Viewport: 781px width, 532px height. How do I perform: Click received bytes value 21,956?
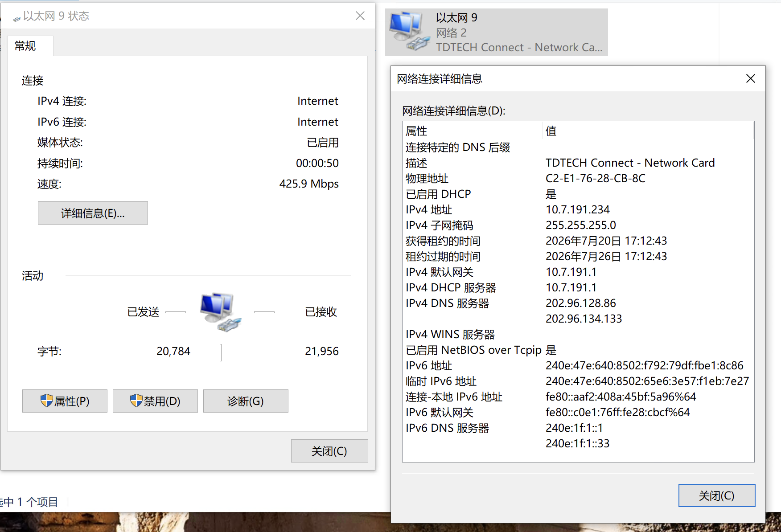[322, 351]
